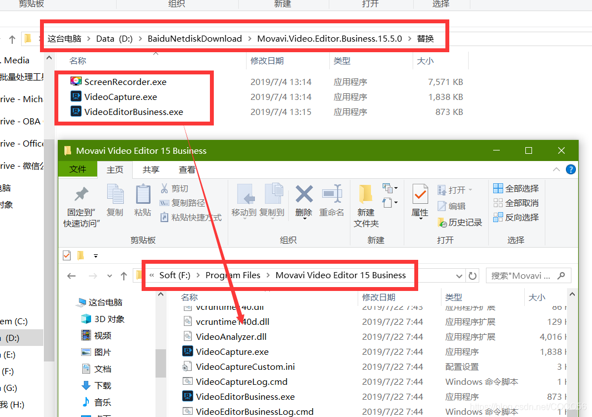
Task: Select the Videos folder in navigation tree
Action: tap(96, 335)
